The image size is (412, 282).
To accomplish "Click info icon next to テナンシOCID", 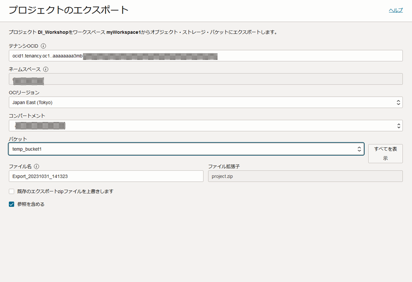I will [44, 46].
